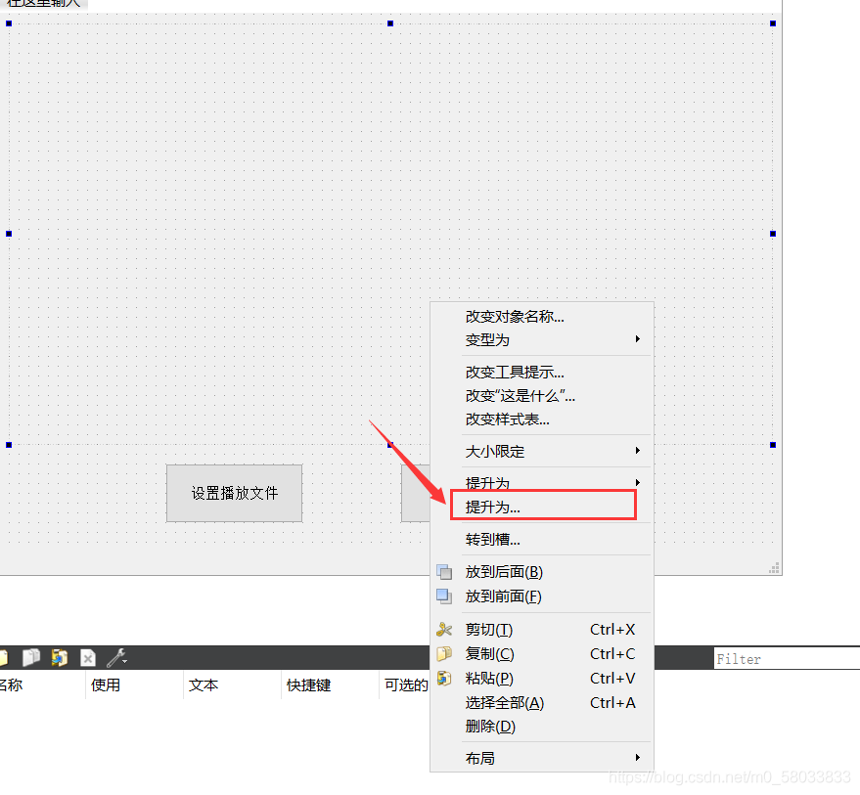Open 改变样式表... from the context menu
This screenshot has height=795, width=860.
click(542, 420)
